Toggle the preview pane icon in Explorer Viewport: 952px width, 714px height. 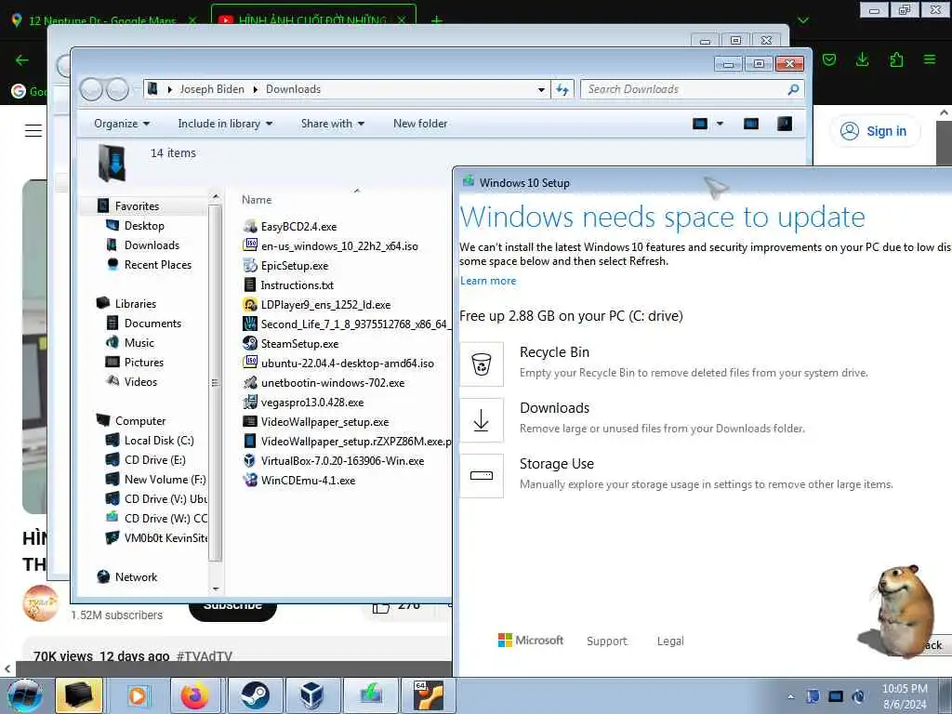tap(751, 124)
